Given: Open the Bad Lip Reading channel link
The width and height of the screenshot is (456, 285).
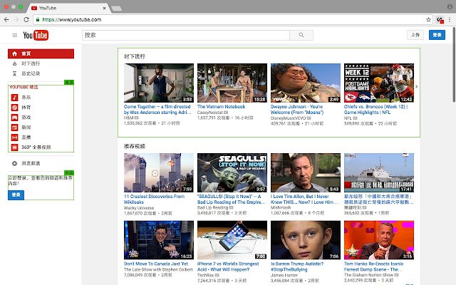Looking at the screenshot, I should coord(212,207).
